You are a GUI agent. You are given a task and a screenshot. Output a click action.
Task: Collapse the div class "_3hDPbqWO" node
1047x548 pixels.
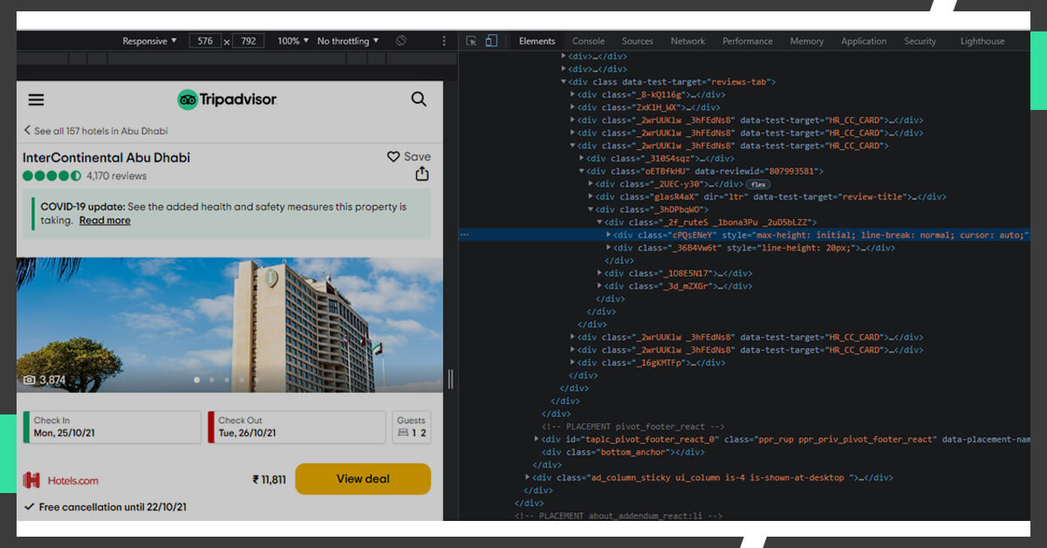591,209
